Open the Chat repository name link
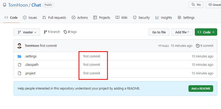 [36, 5]
